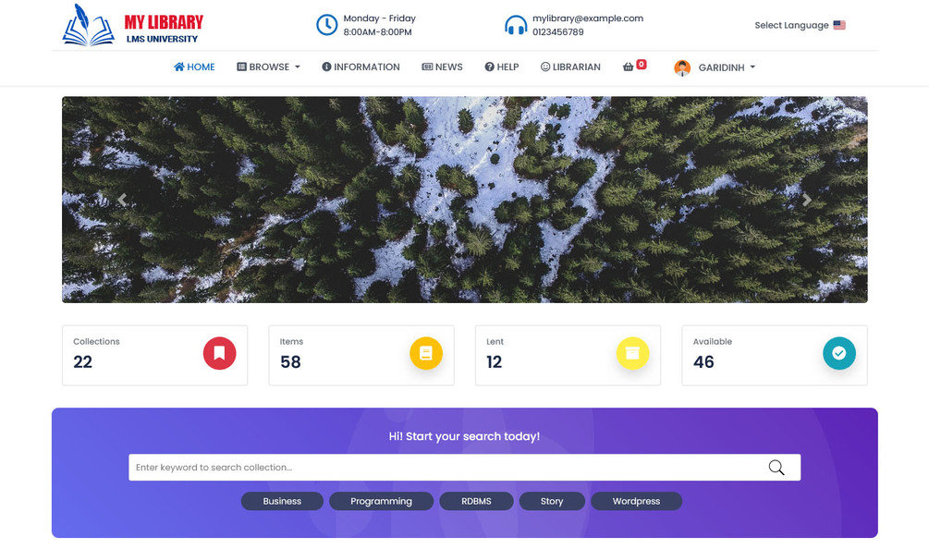929x549 pixels.
Task: Click the yellow Lent archive icon
Action: pos(632,353)
